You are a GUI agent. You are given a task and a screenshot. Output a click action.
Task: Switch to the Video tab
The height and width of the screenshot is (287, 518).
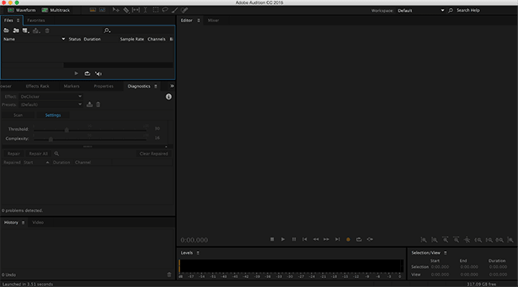tap(38, 222)
